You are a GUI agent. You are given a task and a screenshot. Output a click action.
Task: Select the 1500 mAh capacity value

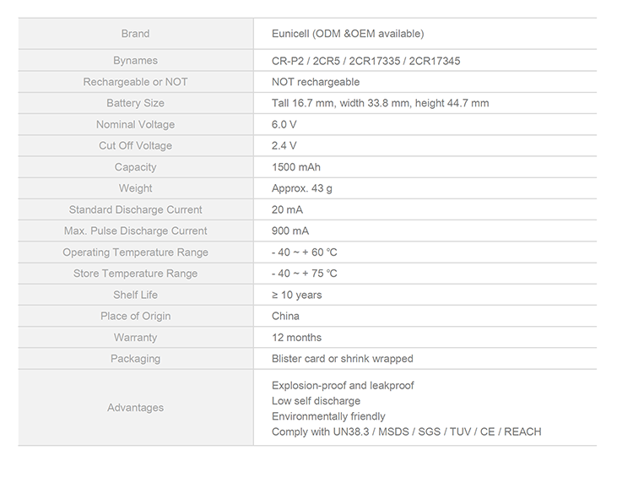(x=296, y=167)
